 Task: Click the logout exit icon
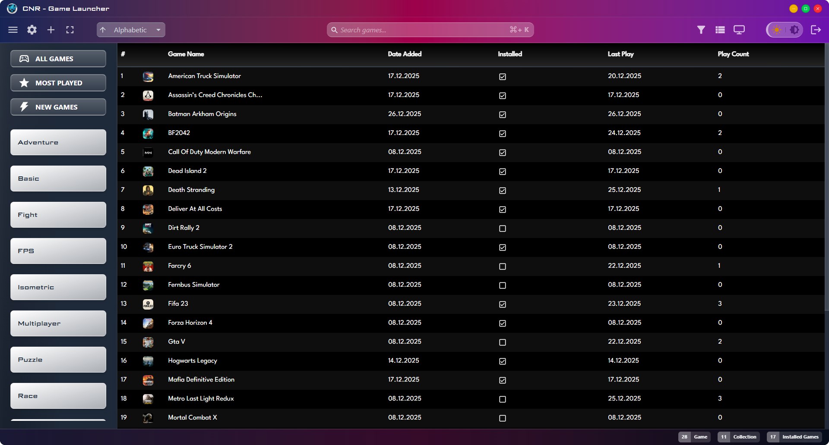coord(816,30)
